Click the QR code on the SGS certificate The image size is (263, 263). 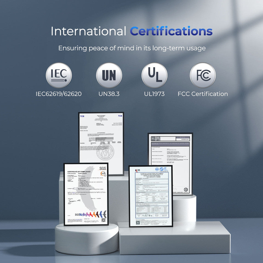pyautogui.click(x=103, y=220)
